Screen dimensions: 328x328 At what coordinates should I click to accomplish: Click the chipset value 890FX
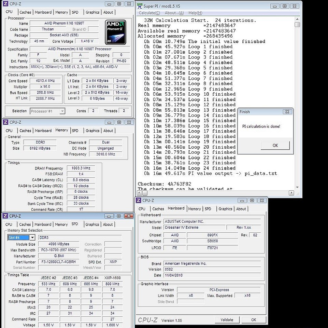(x=212, y=235)
